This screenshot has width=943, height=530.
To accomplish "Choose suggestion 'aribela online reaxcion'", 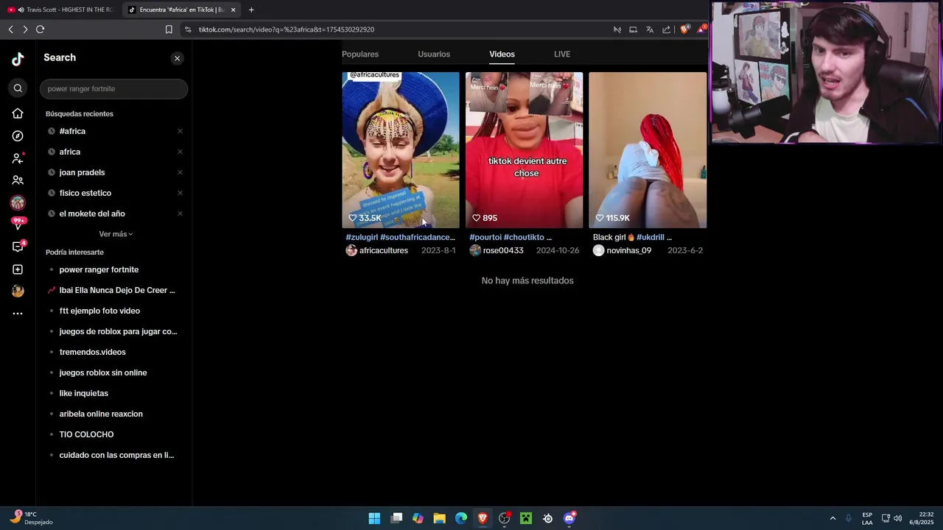I will 101,414.
